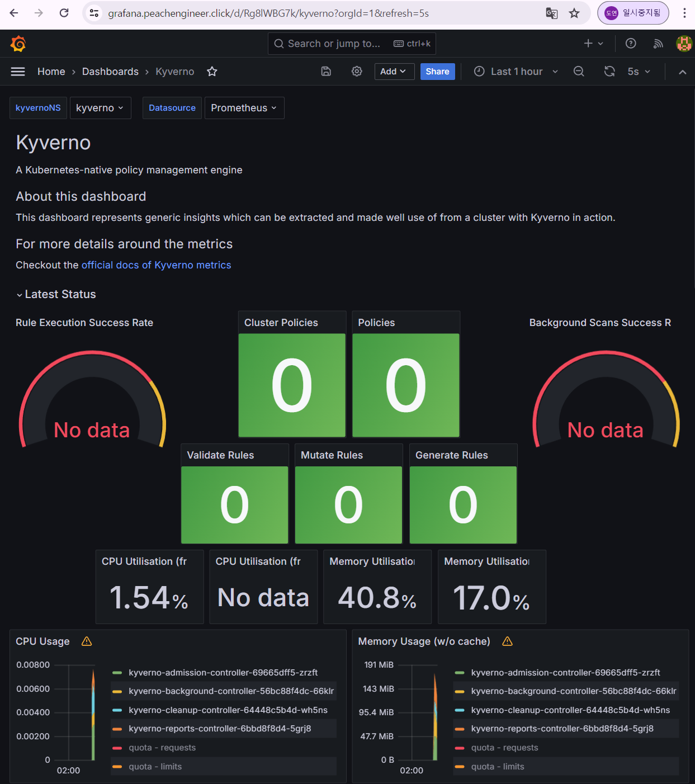Collapse the Latest Status row
Viewport: 695px width, 784px height.
pos(56,294)
